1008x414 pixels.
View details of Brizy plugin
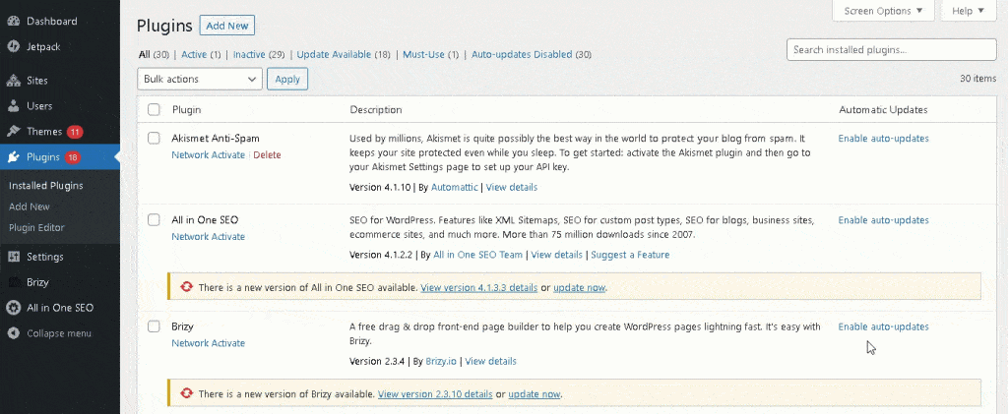[x=490, y=361]
